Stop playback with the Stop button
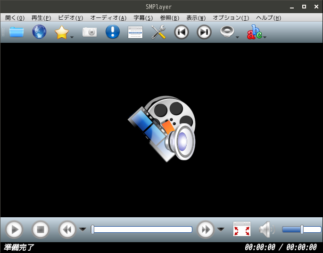Viewport: 323px width, 253px height. (x=41, y=229)
